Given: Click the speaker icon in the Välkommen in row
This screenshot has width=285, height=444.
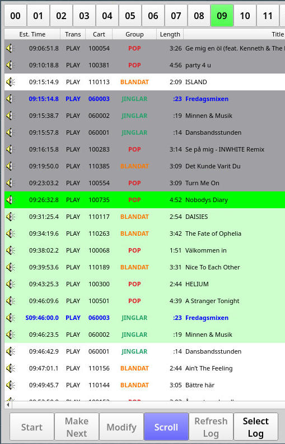Looking at the screenshot, I should click(x=11, y=250).
